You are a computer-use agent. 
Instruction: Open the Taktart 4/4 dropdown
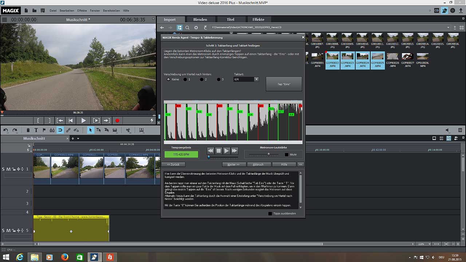256,79
